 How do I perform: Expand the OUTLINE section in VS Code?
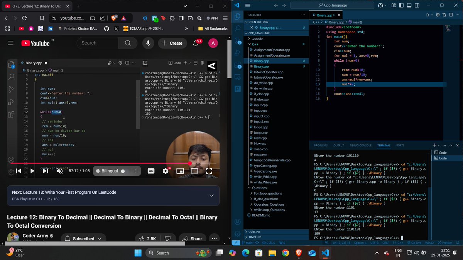coord(255,231)
